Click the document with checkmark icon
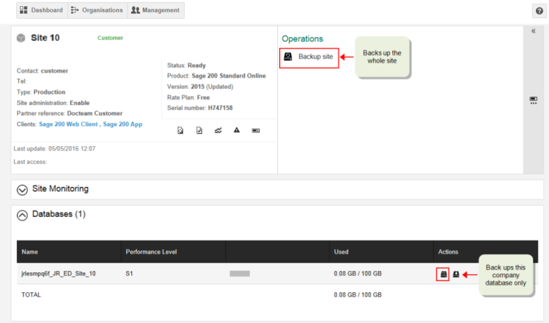The height and width of the screenshot is (323, 549). coord(199,130)
